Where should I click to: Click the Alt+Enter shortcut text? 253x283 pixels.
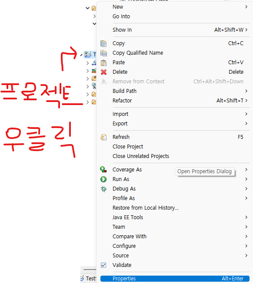[x=233, y=279]
